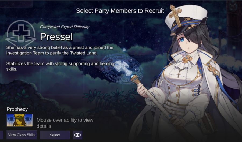Click the dimmed box in the top-left corner
242x142 pixels.
[16, 4]
